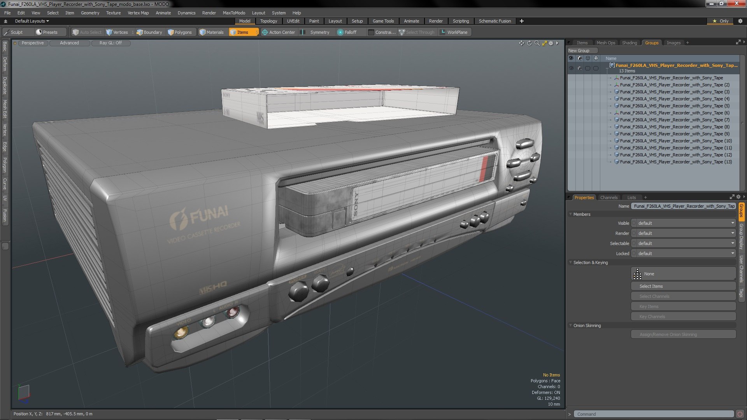Select the Sculpt tool icon
Image resolution: width=747 pixels, height=420 pixels.
tap(7, 32)
